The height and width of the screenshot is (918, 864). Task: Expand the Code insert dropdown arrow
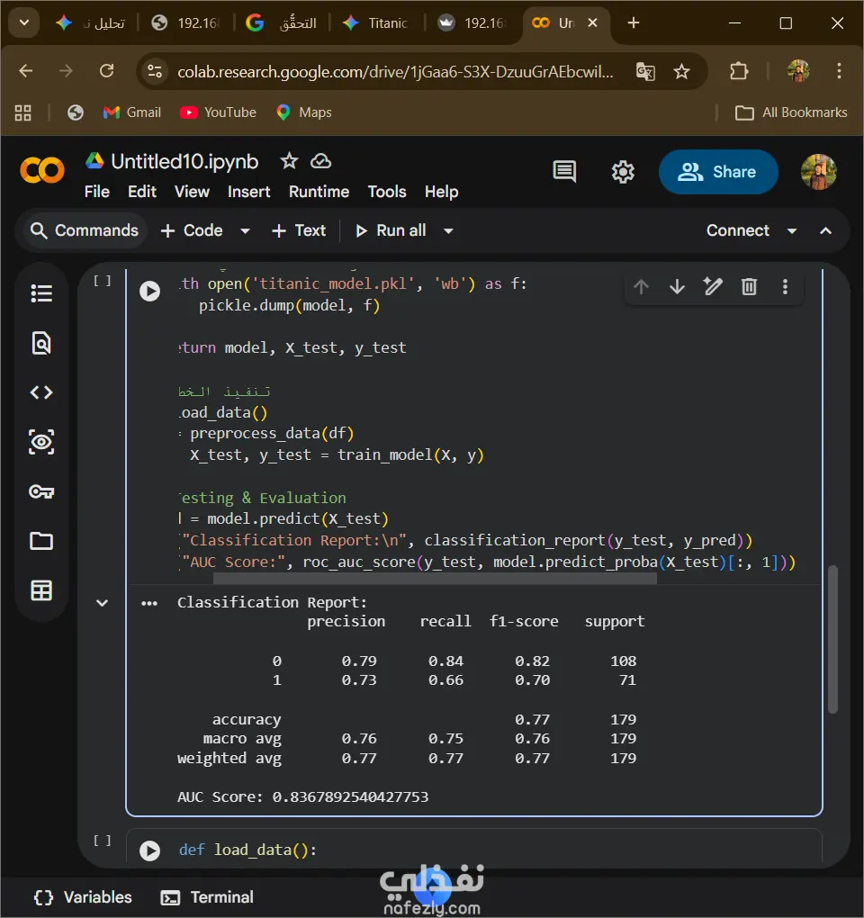click(x=246, y=230)
